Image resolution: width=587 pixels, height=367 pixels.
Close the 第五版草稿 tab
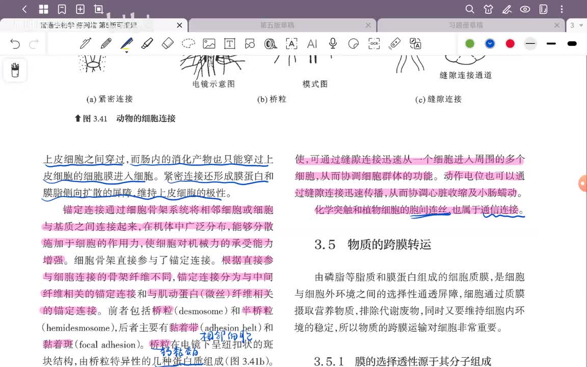coord(368,25)
